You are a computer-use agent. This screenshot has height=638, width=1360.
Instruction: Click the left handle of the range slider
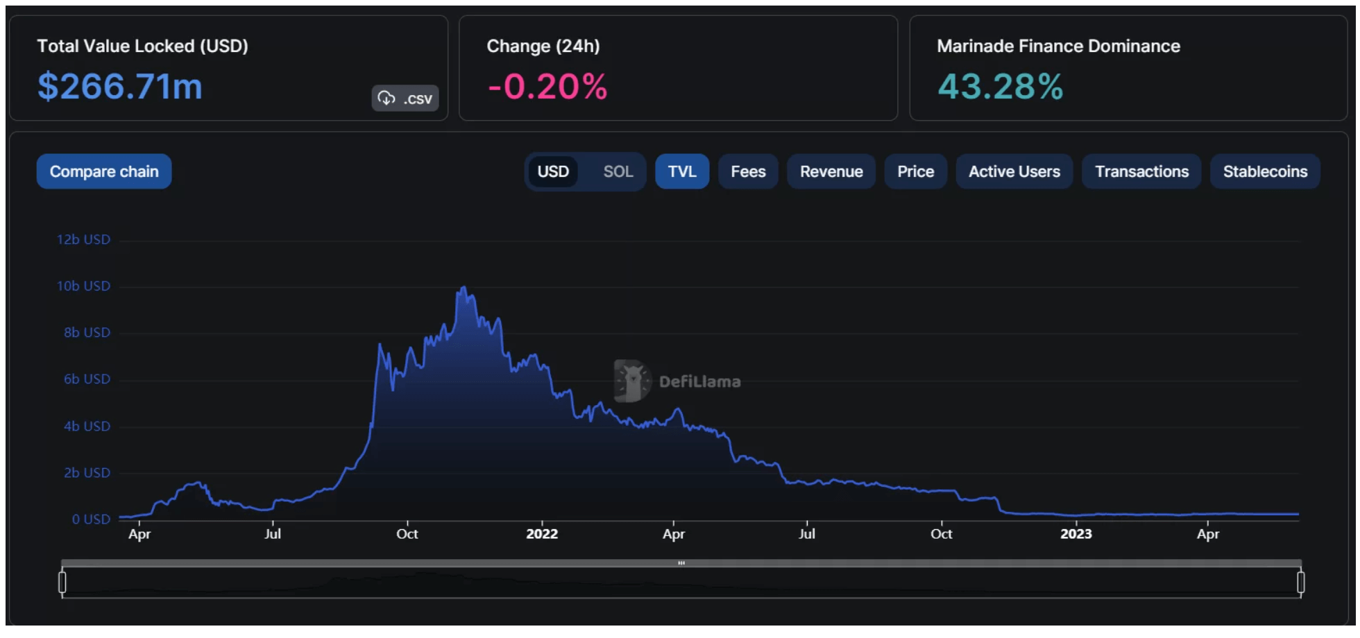pyautogui.click(x=62, y=582)
